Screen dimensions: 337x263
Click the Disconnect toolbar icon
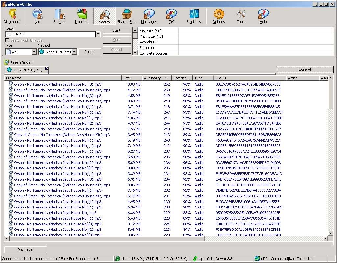(12, 16)
